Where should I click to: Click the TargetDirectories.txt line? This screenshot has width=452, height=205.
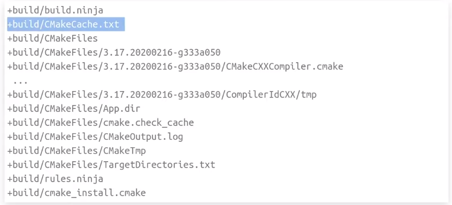[x=111, y=165]
